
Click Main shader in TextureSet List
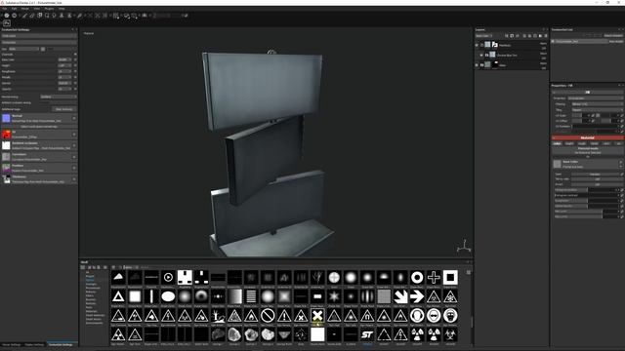[616, 41]
